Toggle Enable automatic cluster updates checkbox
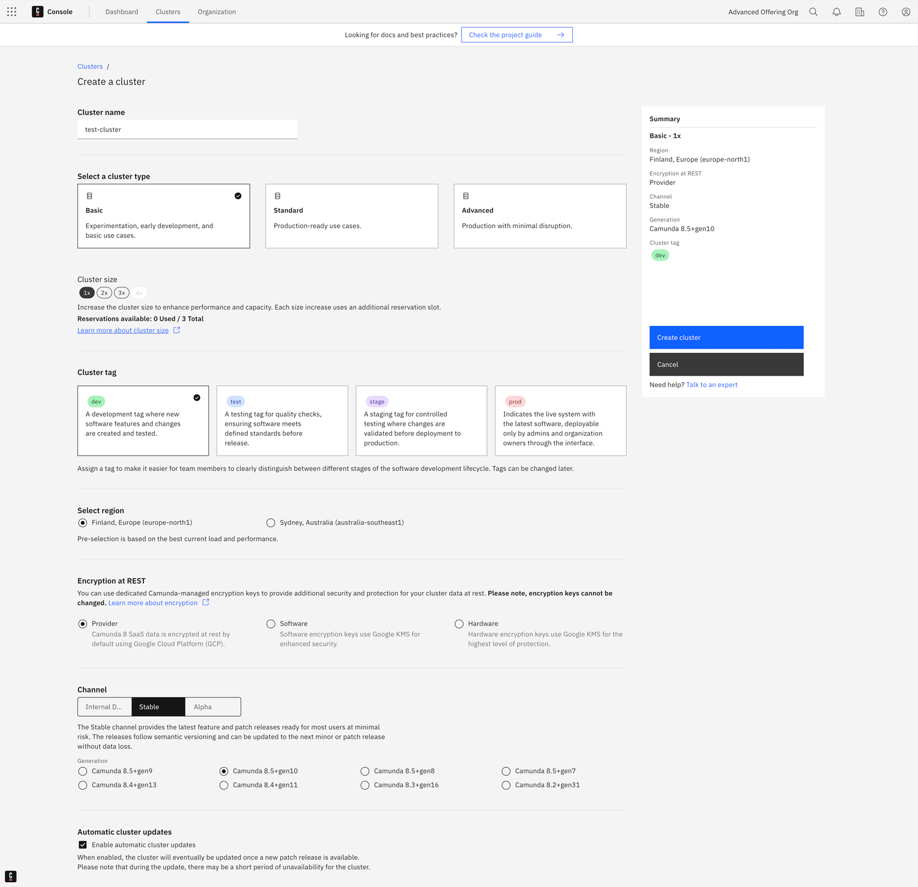The image size is (918, 887). 83,845
